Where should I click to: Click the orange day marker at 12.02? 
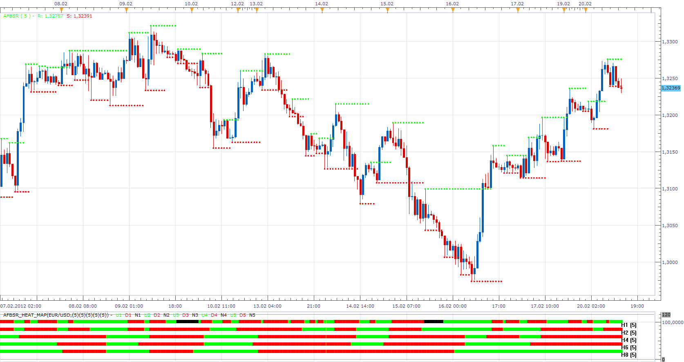point(238,10)
